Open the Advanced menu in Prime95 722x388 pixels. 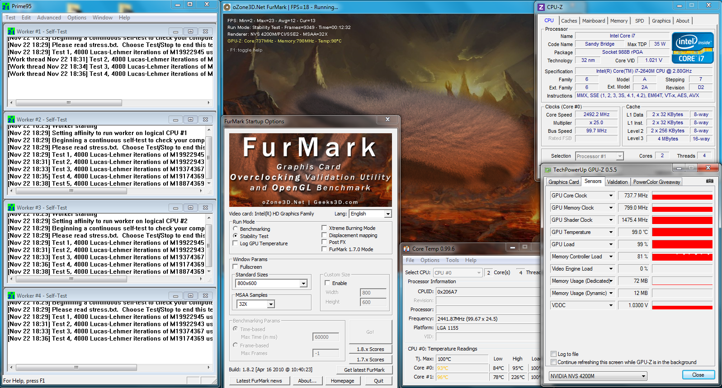49,18
